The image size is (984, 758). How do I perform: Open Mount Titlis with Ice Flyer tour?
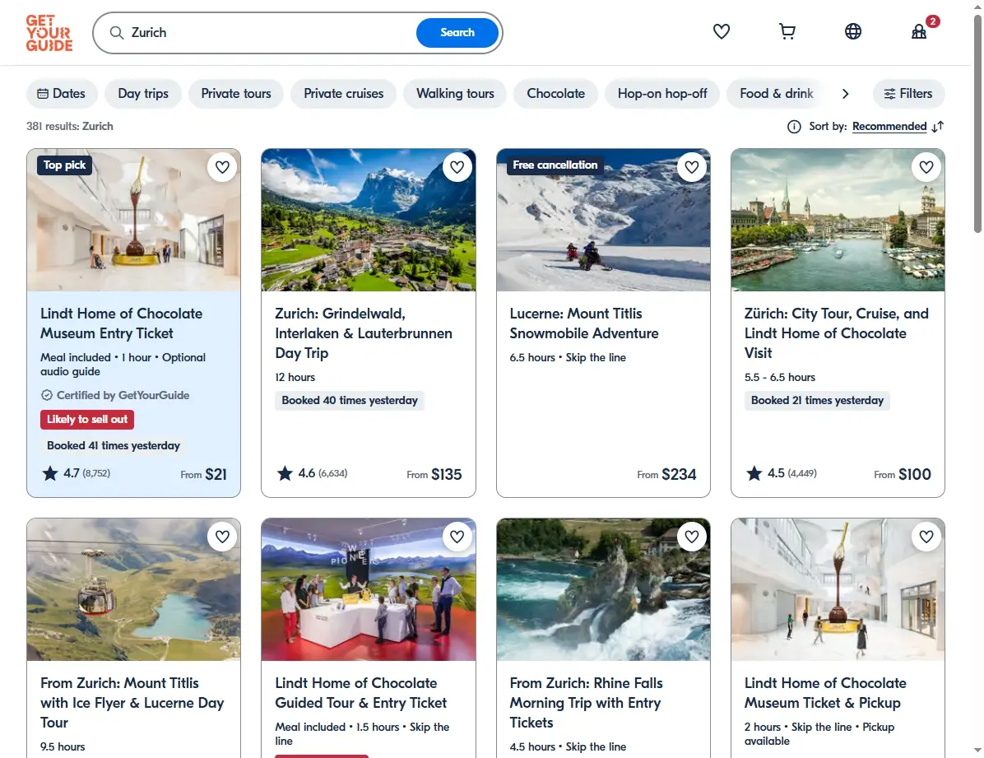(x=132, y=703)
